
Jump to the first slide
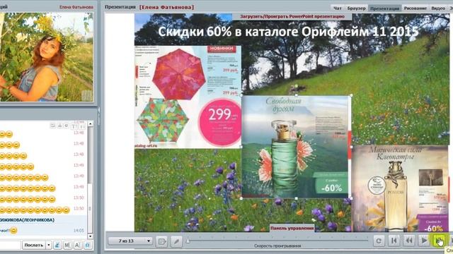tap(394, 241)
